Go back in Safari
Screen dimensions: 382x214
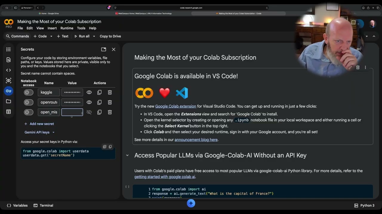pyautogui.click(x=38, y=8)
